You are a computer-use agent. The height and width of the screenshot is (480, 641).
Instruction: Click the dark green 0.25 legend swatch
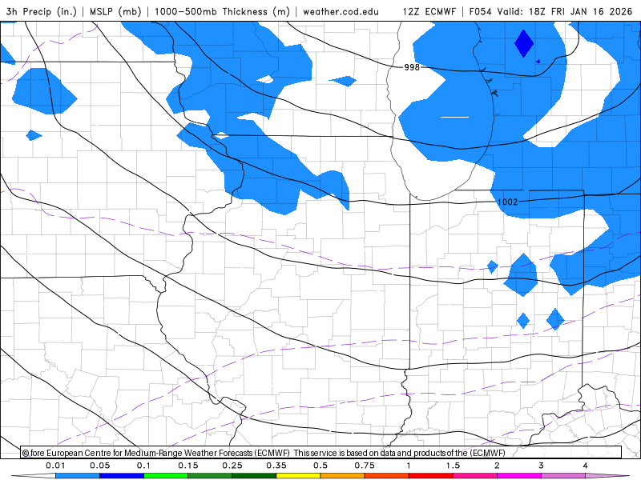(x=254, y=476)
